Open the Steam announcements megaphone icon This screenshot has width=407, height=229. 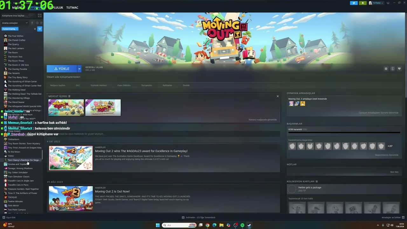click(x=354, y=3)
